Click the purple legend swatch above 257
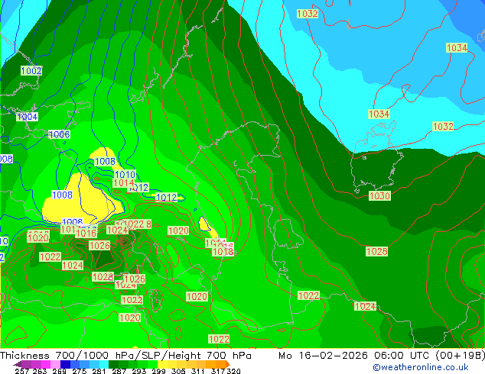This screenshot has height=374, width=485. (26, 364)
